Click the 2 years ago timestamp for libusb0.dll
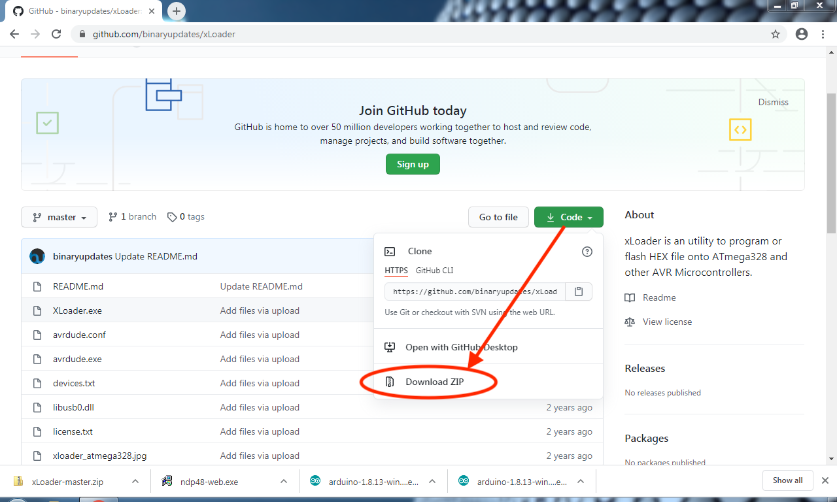This screenshot has height=502, width=837. (570, 407)
